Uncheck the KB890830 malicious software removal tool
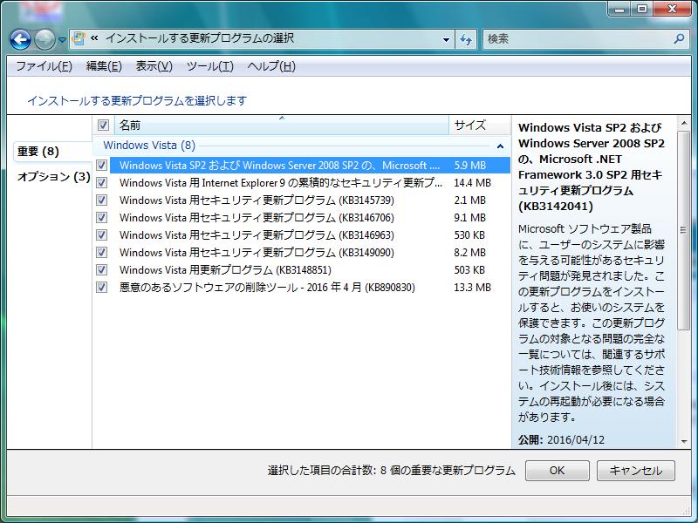This screenshot has height=523, width=698. 102,288
